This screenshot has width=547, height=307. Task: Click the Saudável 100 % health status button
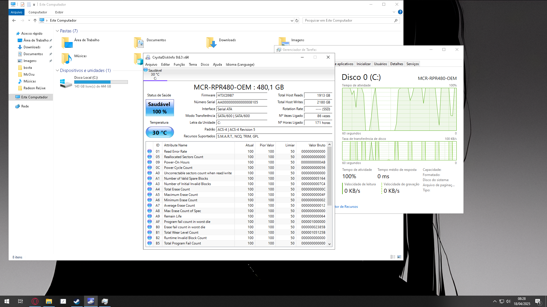160,108
